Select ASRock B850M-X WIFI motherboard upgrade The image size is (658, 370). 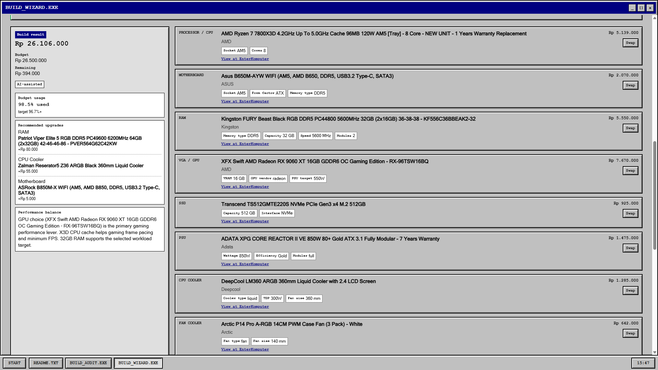click(x=89, y=190)
